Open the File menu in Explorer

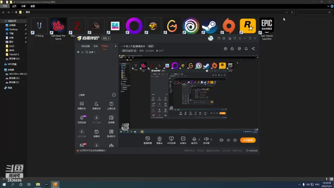[x=5, y=6]
